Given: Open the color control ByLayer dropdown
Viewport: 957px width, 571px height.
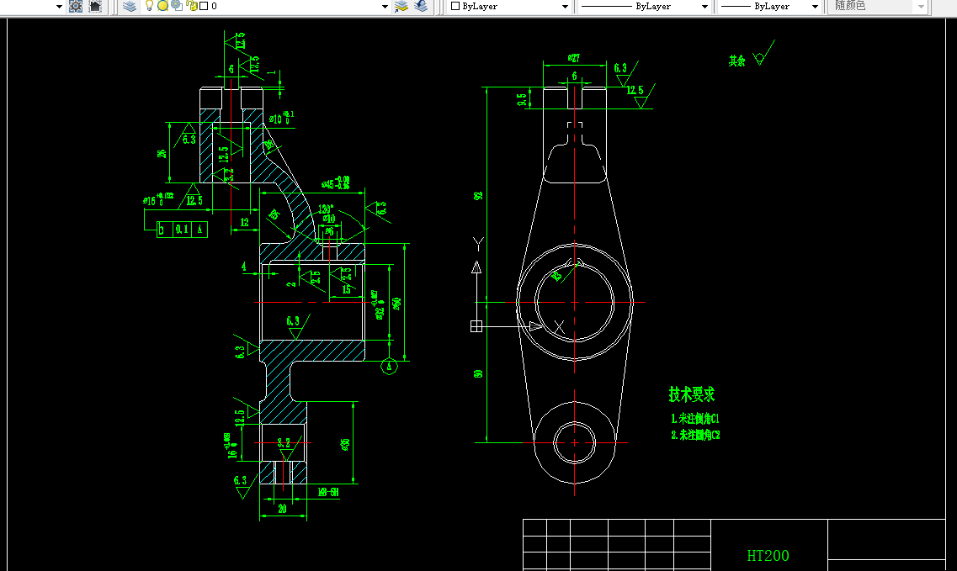Looking at the screenshot, I should (x=565, y=7).
